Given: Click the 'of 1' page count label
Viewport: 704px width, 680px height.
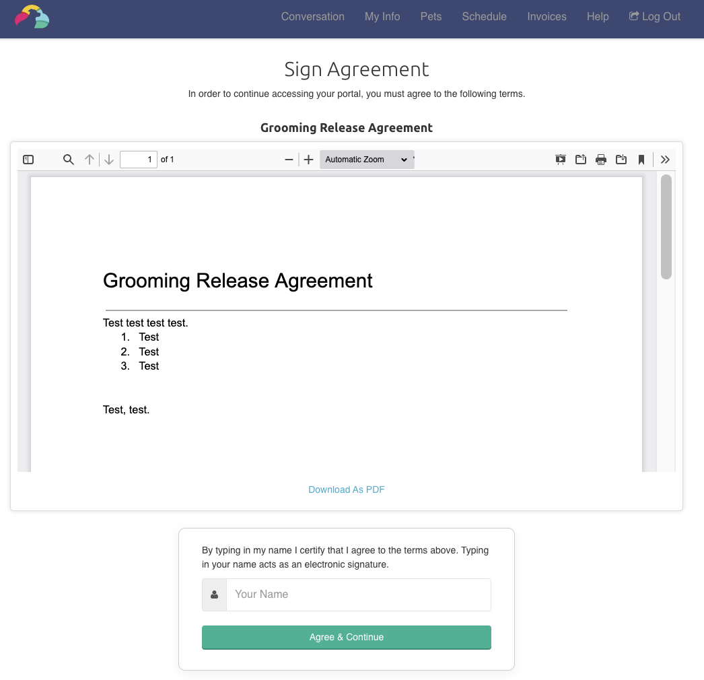Looking at the screenshot, I should pos(167,160).
